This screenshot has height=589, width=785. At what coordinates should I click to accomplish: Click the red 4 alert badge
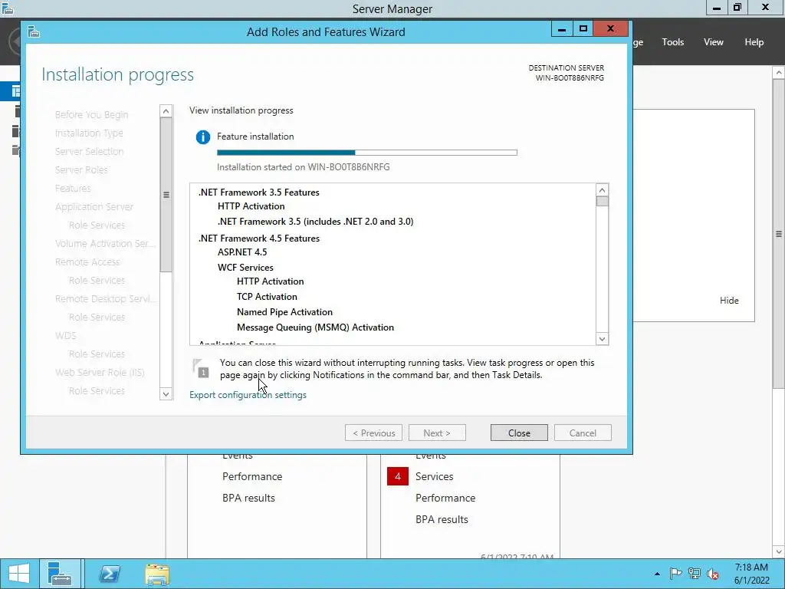(398, 476)
